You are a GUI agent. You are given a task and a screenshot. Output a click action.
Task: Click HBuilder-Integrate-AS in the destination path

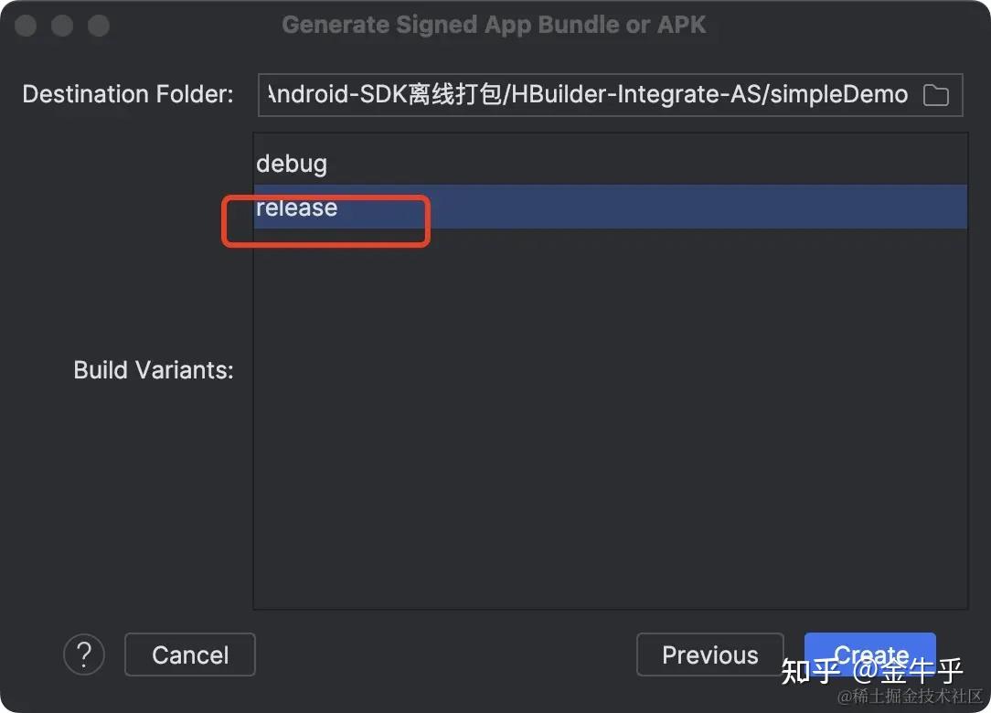click(x=635, y=94)
